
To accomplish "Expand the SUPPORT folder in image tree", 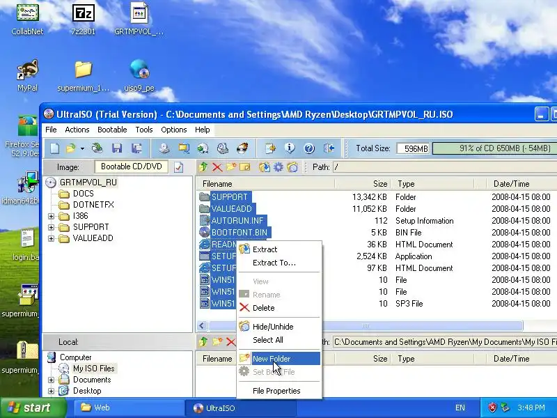I will tap(51, 227).
